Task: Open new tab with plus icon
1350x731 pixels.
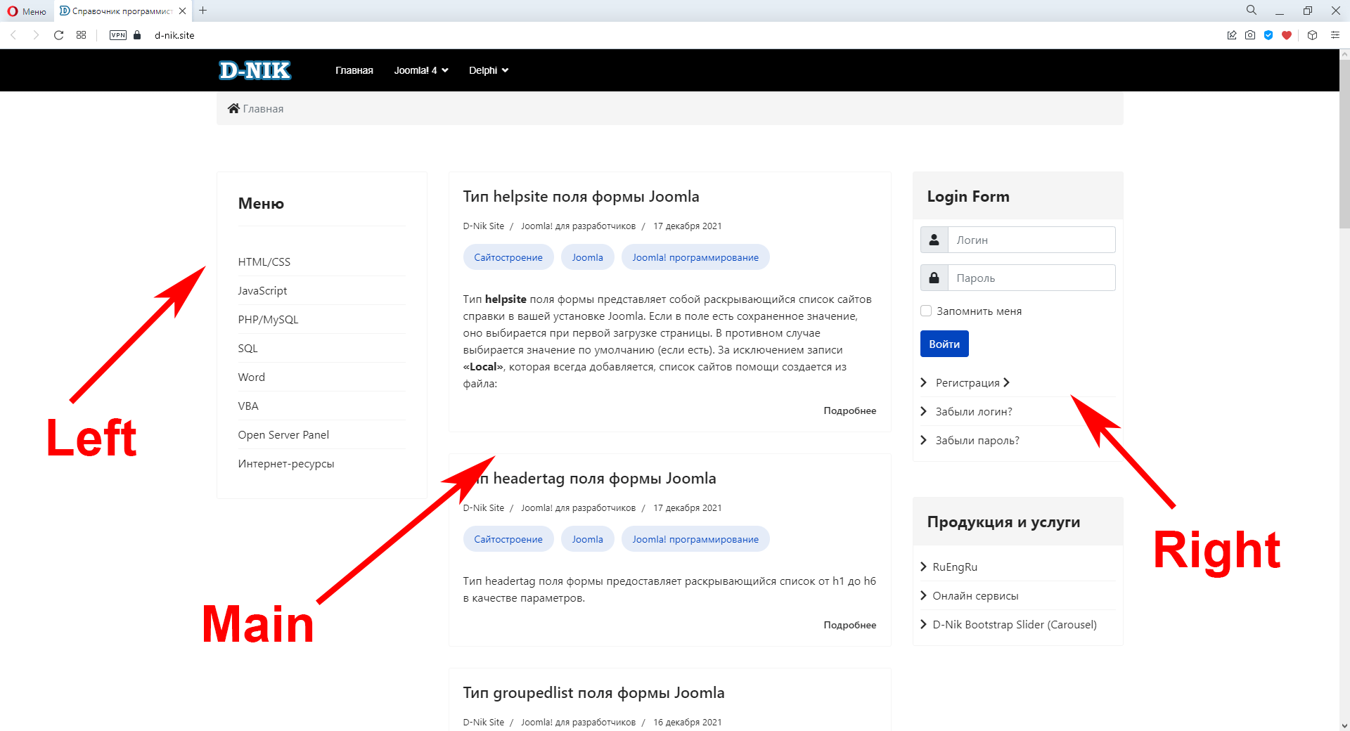Action: (x=203, y=11)
